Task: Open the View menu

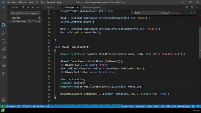Action: coord(31,2)
